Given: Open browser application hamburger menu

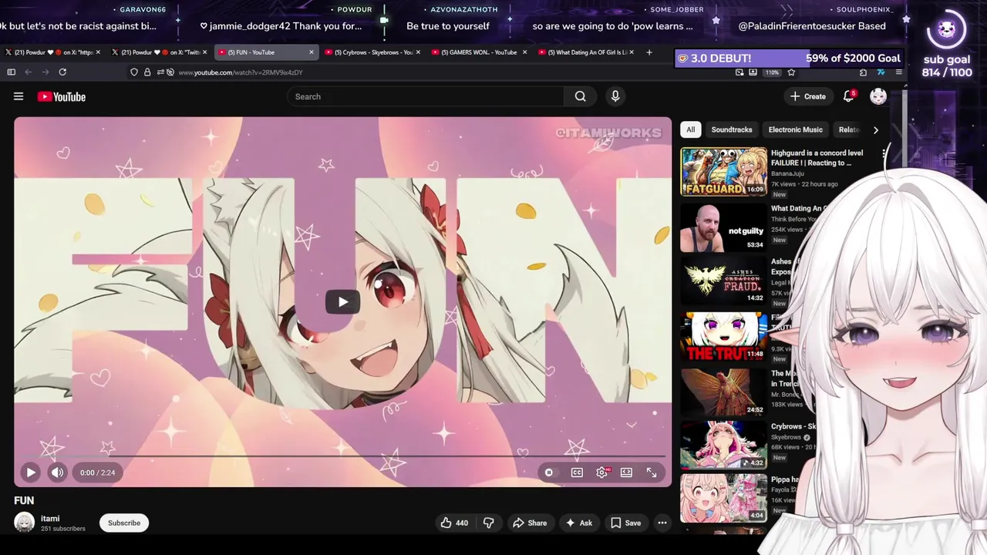Looking at the screenshot, I should (899, 72).
